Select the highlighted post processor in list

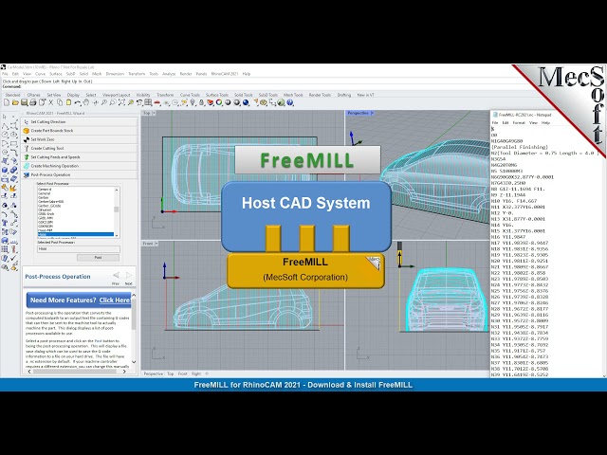coord(76,234)
